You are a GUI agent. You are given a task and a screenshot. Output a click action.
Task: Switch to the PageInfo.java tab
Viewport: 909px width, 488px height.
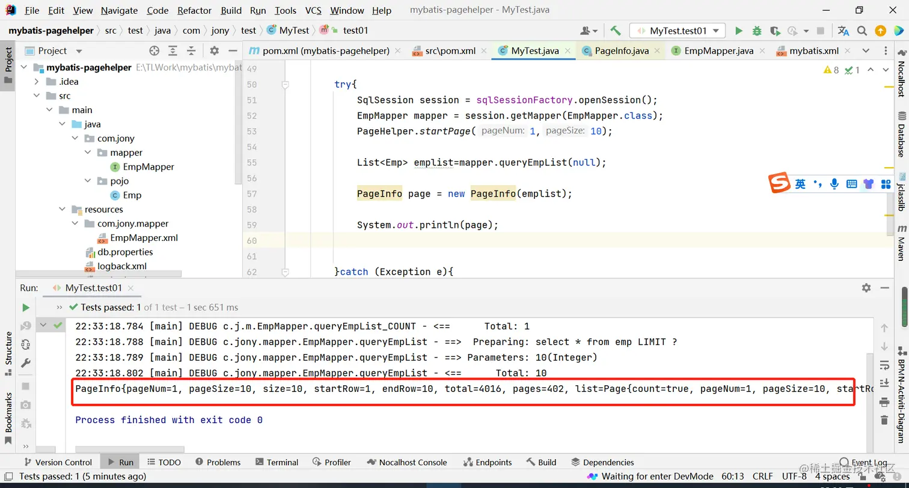tap(622, 51)
